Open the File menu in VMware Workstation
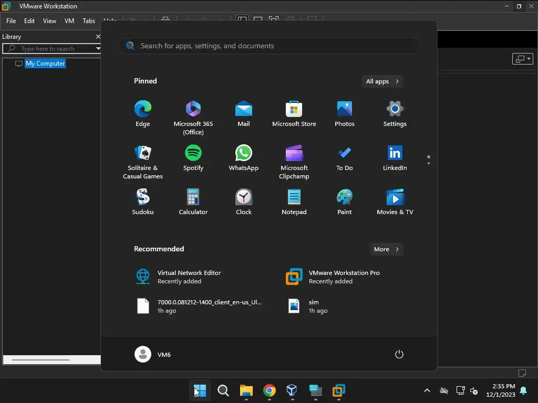The height and width of the screenshot is (403, 538). pos(11,21)
